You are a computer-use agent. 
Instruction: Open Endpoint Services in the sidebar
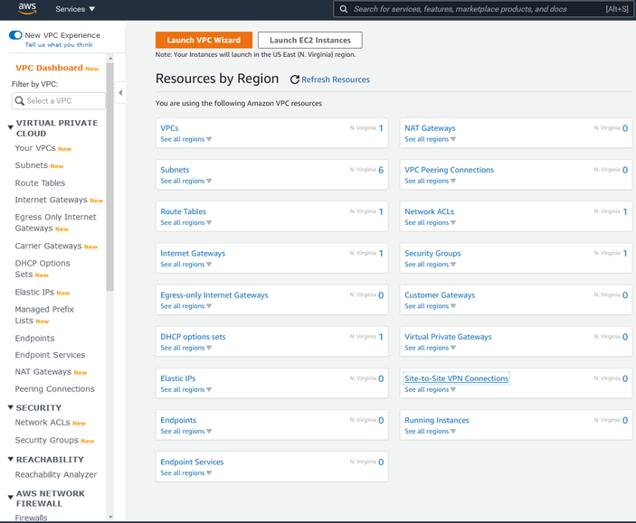click(x=50, y=355)
